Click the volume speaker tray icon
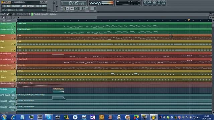214x120 pixels. pyautogui.click(x=198, y=117)
